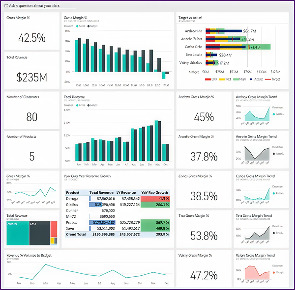
Task: Select the dark FAST block in the treemap
Action: click(x=40, y=233)
